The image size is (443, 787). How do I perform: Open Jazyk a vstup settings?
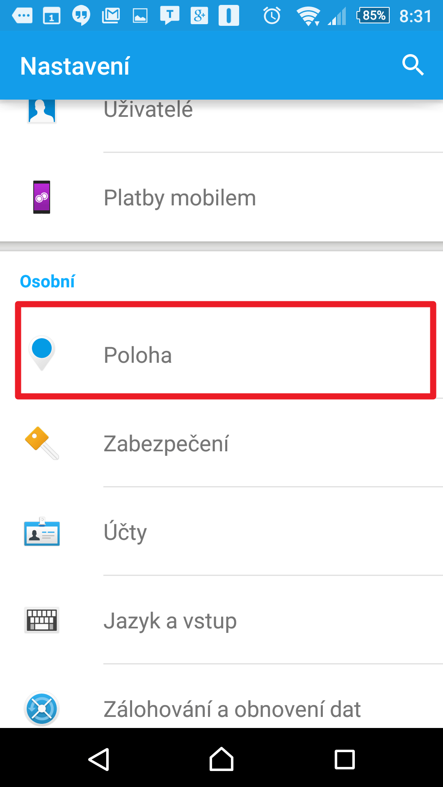221,620
